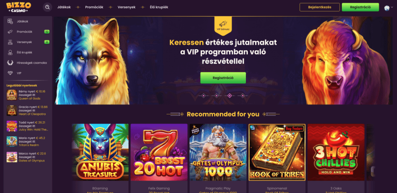Select the Játékok sidebar icon
397x193 pixels.
tap(10, 21)
